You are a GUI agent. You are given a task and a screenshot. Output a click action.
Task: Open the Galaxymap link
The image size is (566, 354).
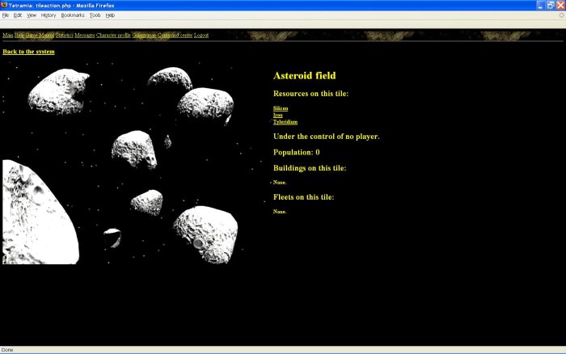[144, 36]
